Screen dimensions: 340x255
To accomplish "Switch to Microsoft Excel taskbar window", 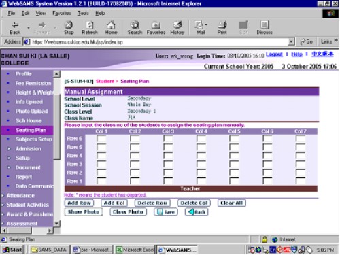I will [x=135, y=250].
